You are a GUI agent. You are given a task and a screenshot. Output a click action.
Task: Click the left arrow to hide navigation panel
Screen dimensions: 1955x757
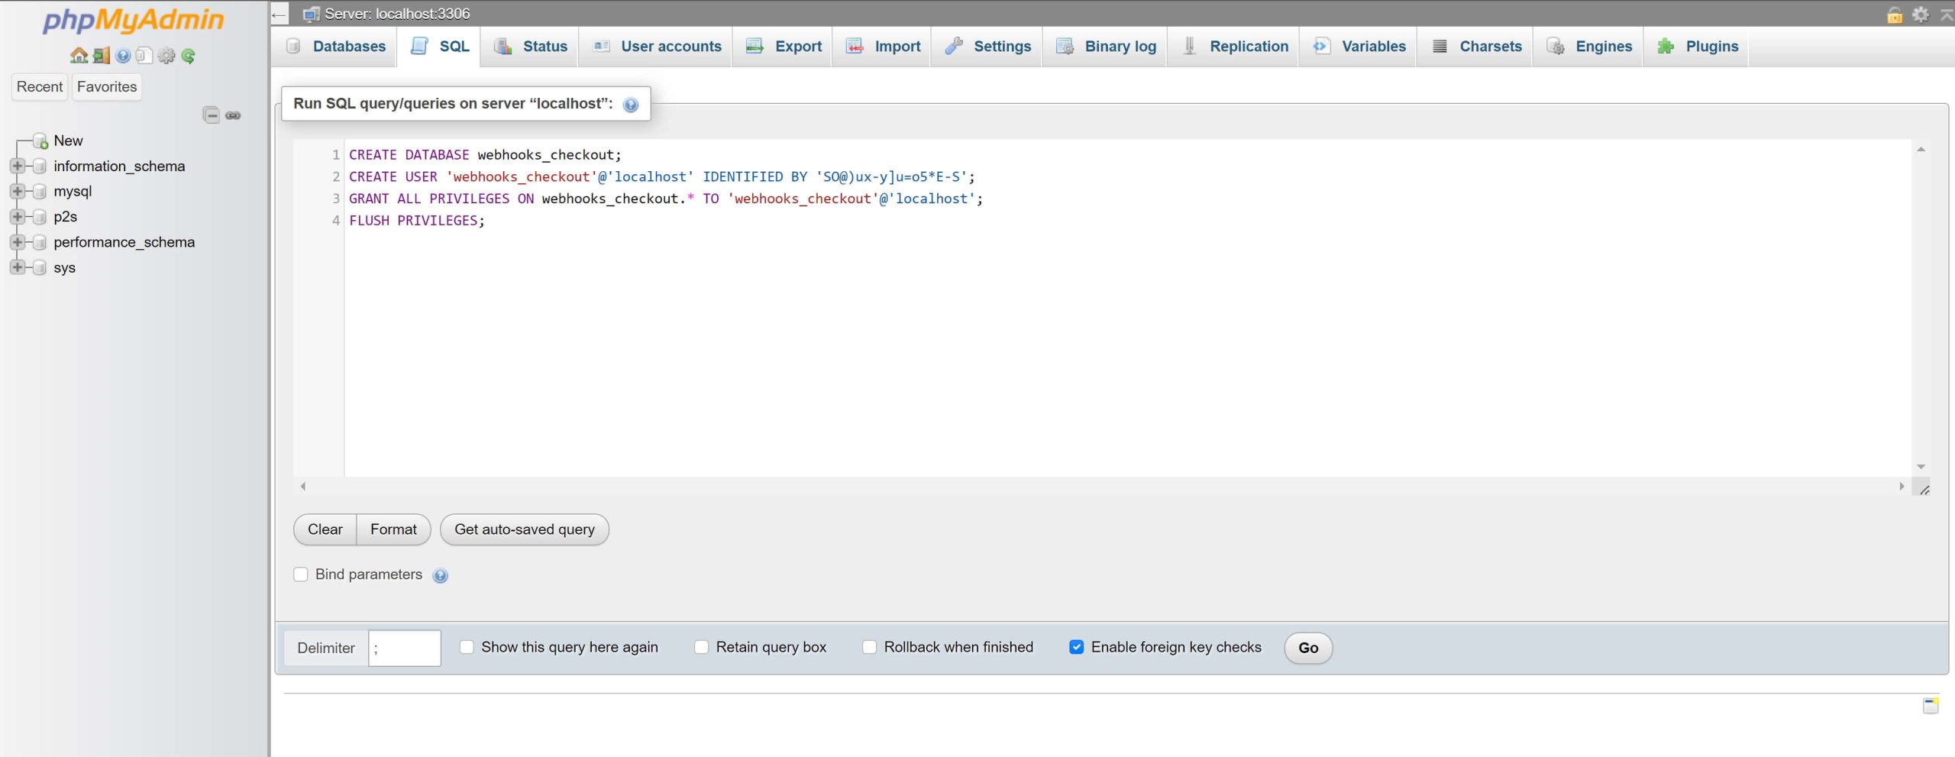pyautogui.click(x=279, y=14)
